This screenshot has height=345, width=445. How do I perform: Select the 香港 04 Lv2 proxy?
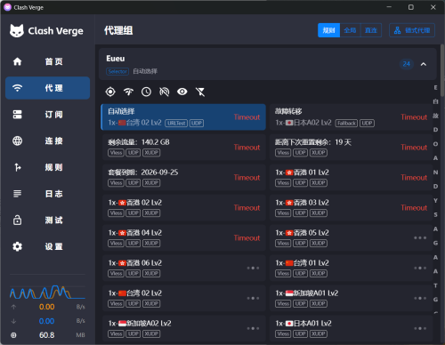184,238
